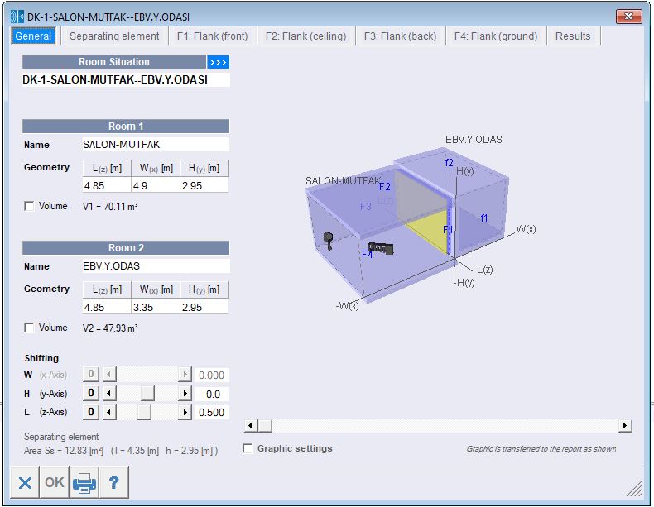Viewport: 654px width, 507px height.
Task: Click the Room 1 section header
Action: pos(126,127)
